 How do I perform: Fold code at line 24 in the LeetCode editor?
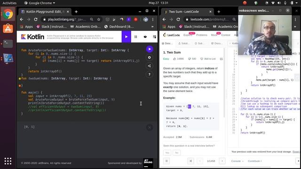click(236, 114)
